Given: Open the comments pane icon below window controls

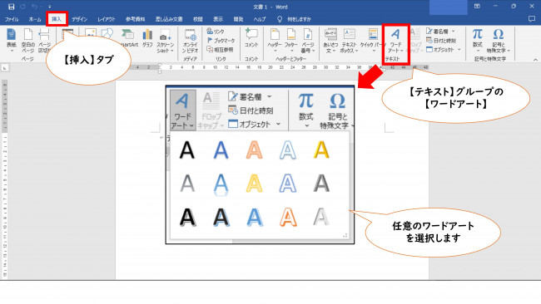Looking at the screenshot, I should click(x=532, y=19).
